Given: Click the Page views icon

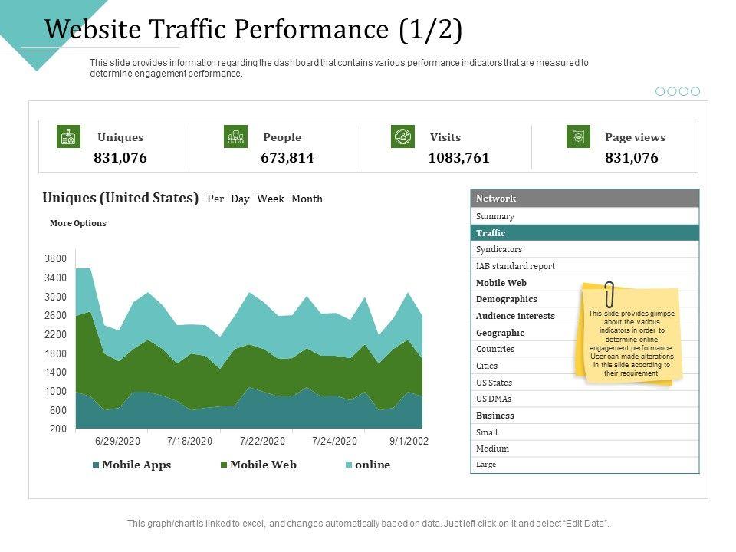Looking at the screenshot, I should click(578, 137).
